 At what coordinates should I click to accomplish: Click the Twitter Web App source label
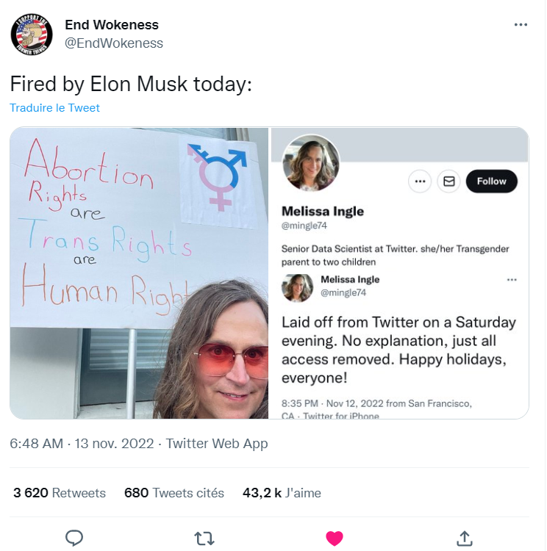pyautogui.click(x=217, y=444)
